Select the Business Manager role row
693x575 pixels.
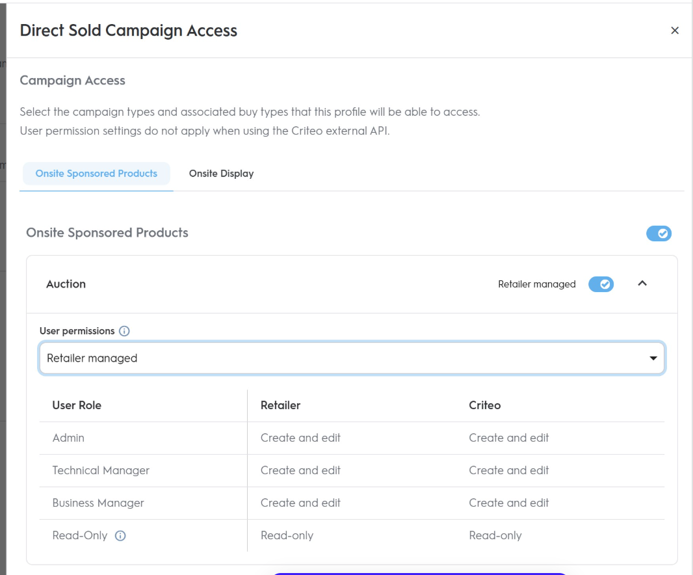coord(98,503)
